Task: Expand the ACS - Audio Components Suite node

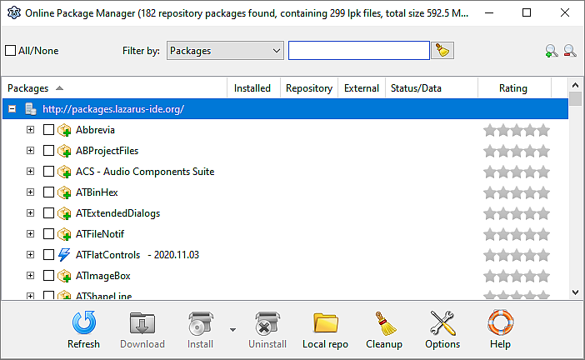Action: pos(31,172)
